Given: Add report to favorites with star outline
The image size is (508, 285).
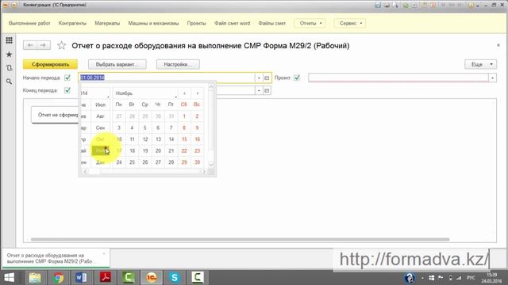Looking at the screenshot, I should (x=62, y=45).
